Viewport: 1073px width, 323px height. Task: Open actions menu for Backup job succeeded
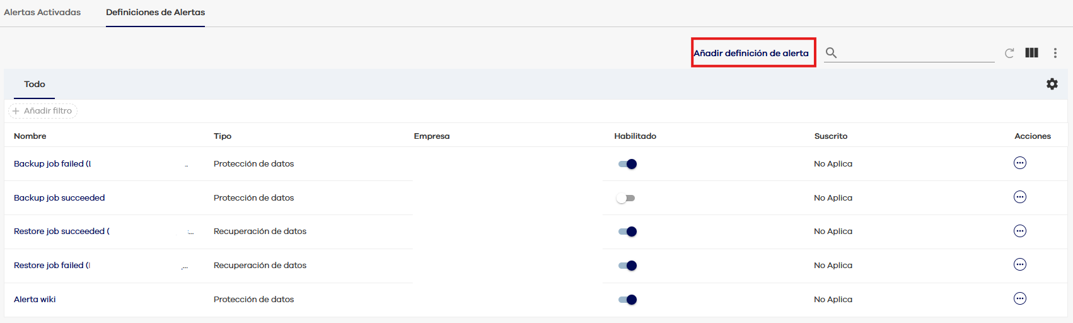pos(1019,197)
